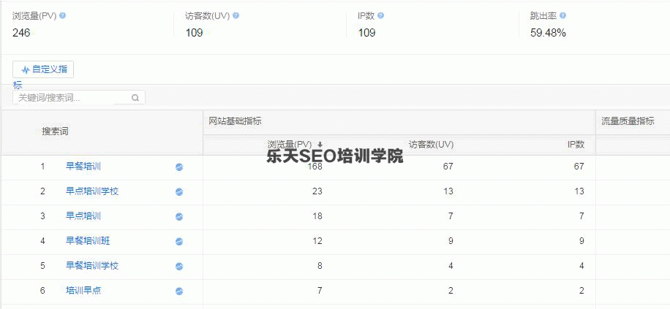Open the 早餐培训学校 search term link
This screenshot has height=309, width=670.
[x=92, y=266]
